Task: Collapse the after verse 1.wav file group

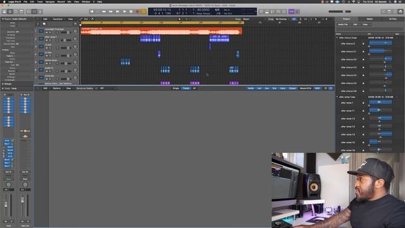Action: click(x=337, y=97)
